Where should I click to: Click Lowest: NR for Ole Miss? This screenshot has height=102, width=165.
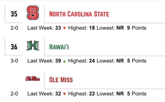tap(110, 94)
